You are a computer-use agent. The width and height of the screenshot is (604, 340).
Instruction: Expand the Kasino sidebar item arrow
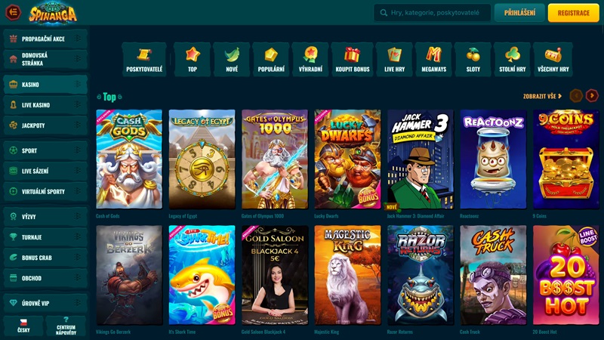[78, 85]
